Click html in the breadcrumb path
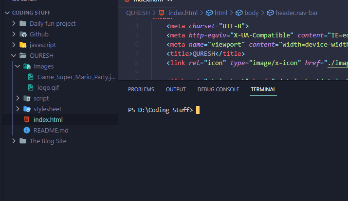This screenshot has width=348, height=201. [221, 13]
